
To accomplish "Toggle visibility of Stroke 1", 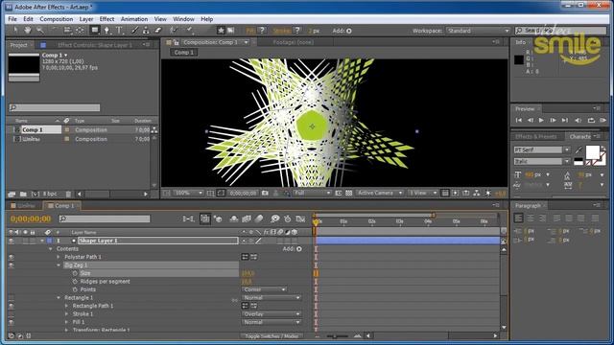I will click(11, 314).
